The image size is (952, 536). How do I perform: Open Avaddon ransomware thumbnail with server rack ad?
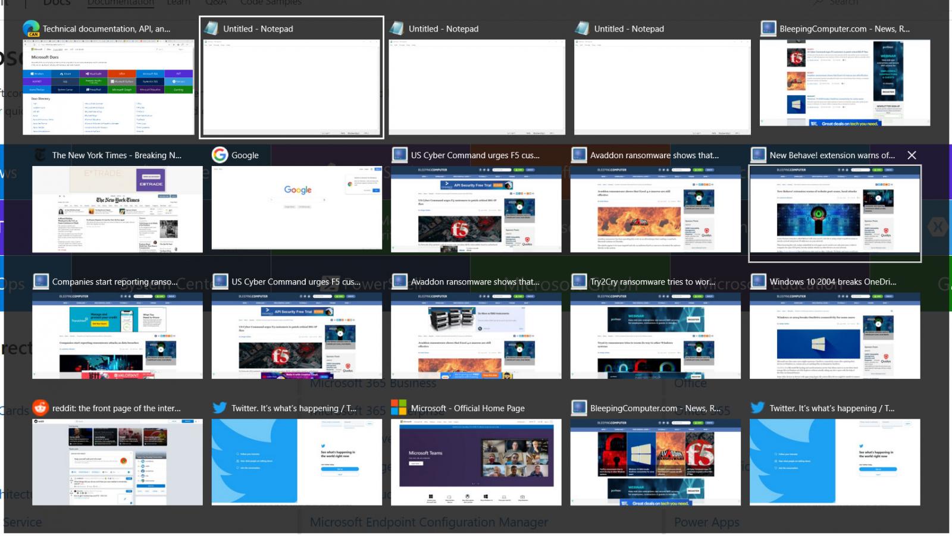tap(476, 336)
